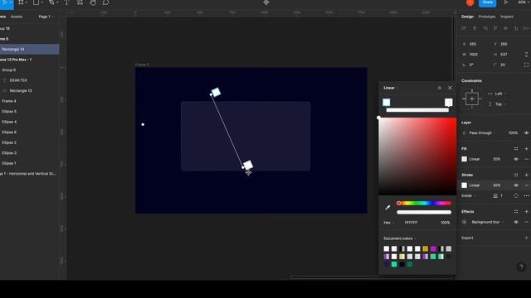This screenshot has width=531, height=298.
Task: Add a new stroke
Action: [526, 175]
